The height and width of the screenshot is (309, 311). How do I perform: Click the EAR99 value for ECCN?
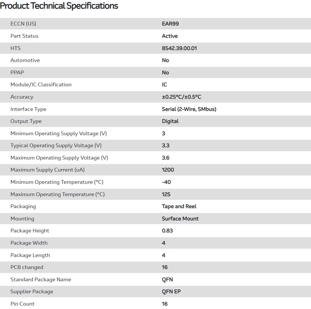point(170,24)
